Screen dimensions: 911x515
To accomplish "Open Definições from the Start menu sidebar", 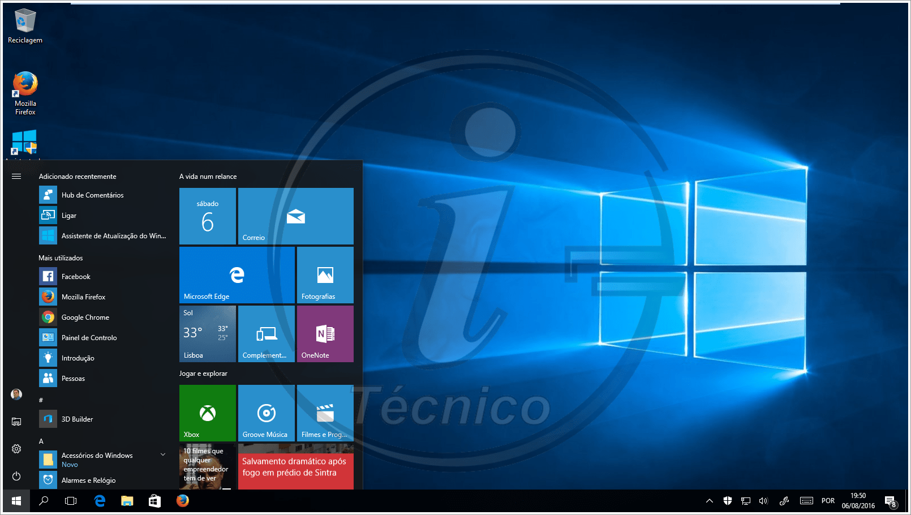I will tap(16, 448).
